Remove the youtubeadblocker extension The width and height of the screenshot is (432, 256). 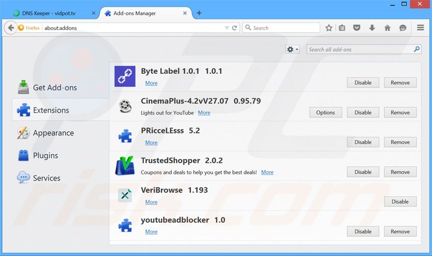click(400, 231)
